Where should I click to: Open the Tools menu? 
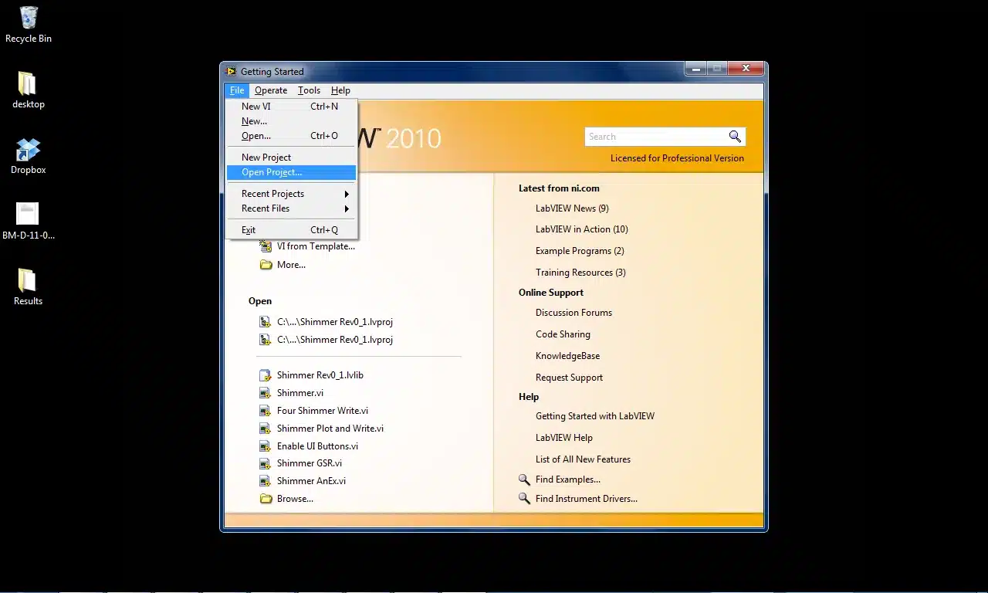tap(309, 90)
